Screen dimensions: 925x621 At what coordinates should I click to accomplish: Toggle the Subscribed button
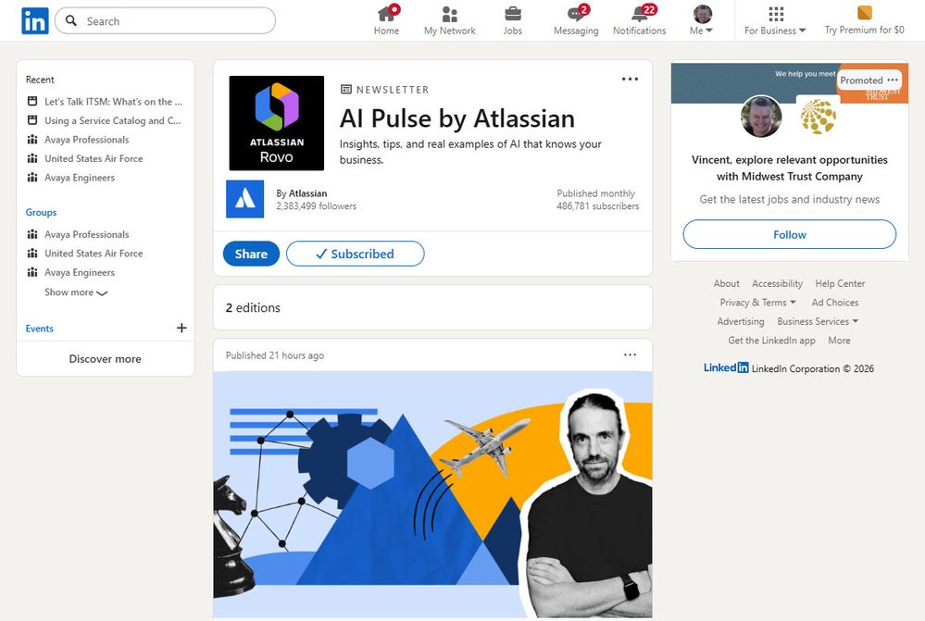click(356, 254)
